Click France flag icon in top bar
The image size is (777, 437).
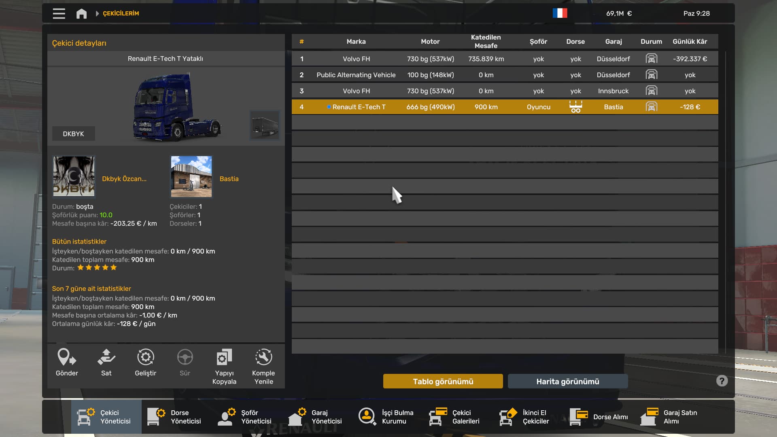point(560,13)
